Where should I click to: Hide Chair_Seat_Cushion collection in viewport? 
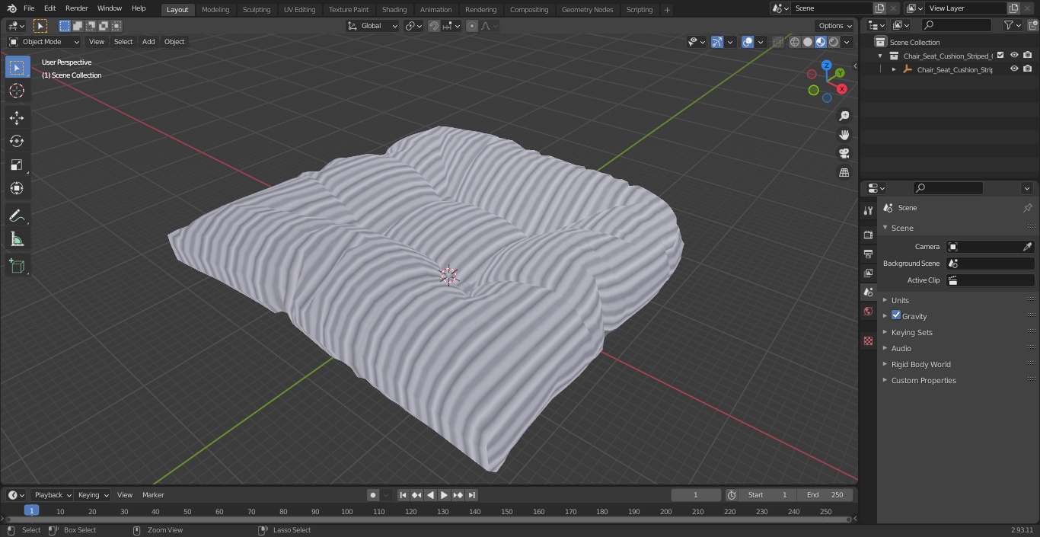(x=1014, y=55)
